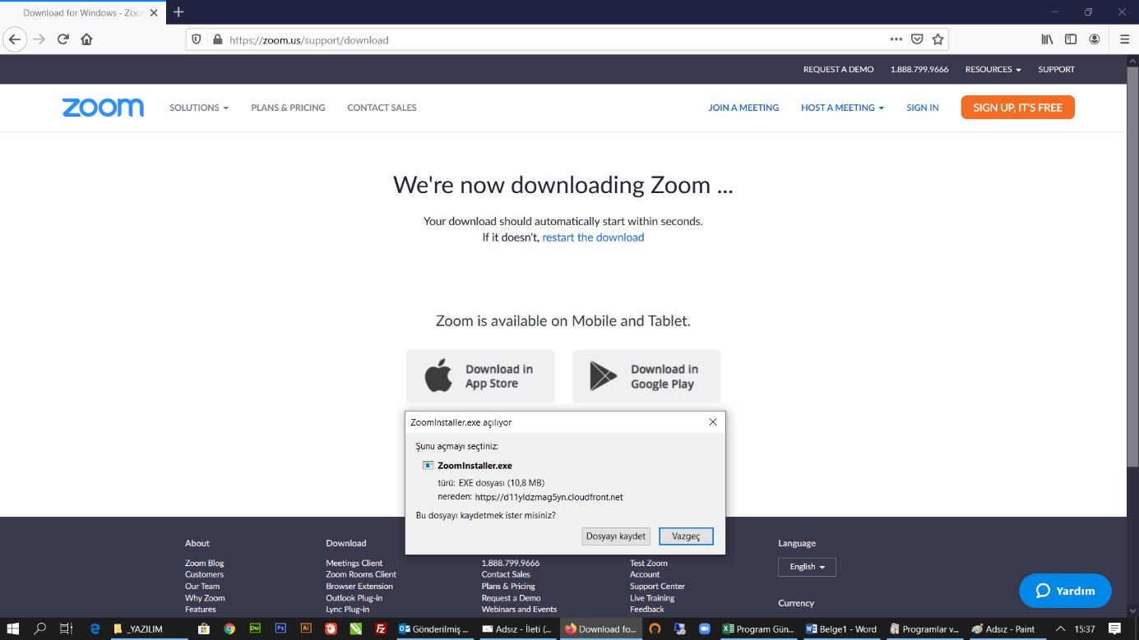Expand the Solutions dropdown menu
1139x640 pixels.
[x=199, y=108]
